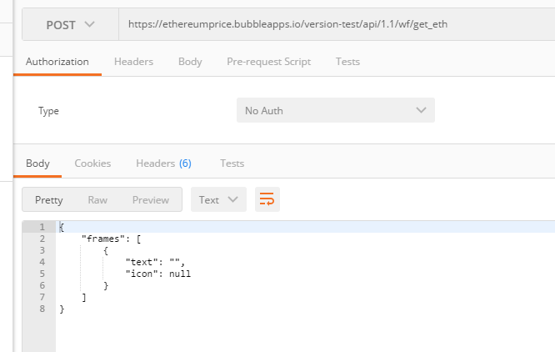Screen dimensions: 555x352
Task: Expand the No Auth type dropdown
Action: tap(335, 110)
